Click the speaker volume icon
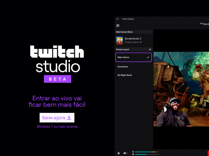The height and width of the screenshot is (156, 209). click(125, 153)
